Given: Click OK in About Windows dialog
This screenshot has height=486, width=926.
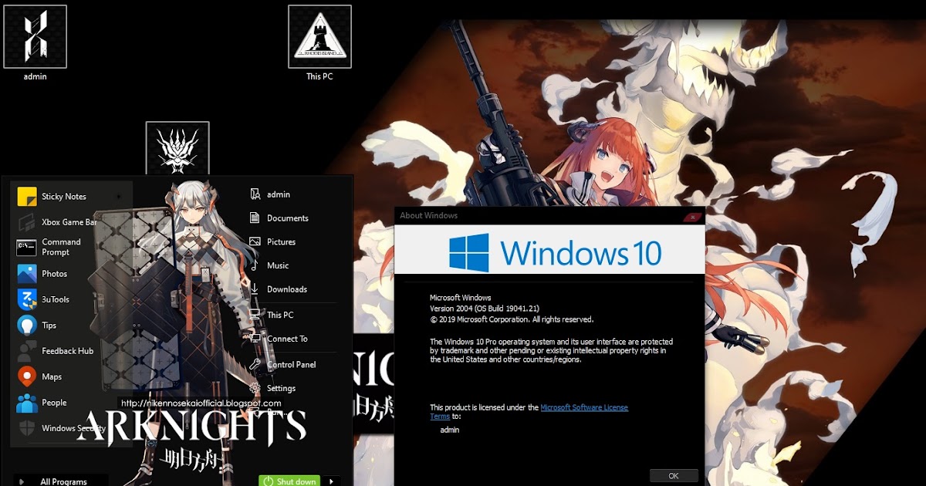Looking at the screenshot, I should click(x=674, y=476).
